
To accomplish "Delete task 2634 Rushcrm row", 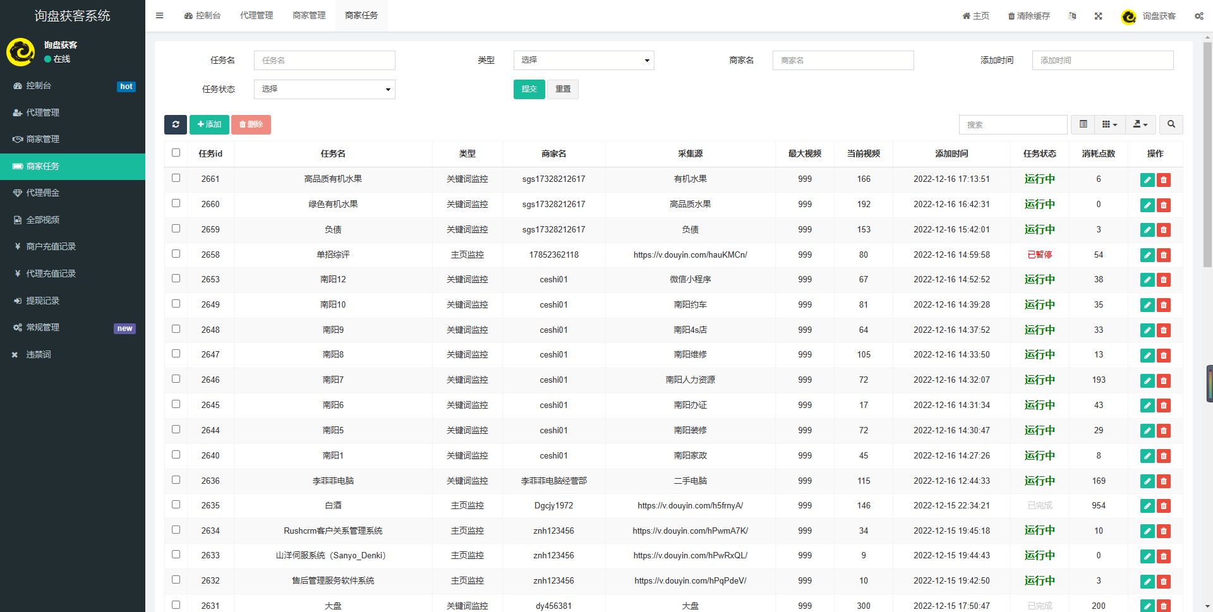I will (x=1163, y=531).
